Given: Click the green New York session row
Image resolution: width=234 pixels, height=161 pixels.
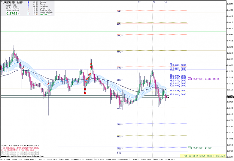Looking at the screenshot, I should click(42, 14).
